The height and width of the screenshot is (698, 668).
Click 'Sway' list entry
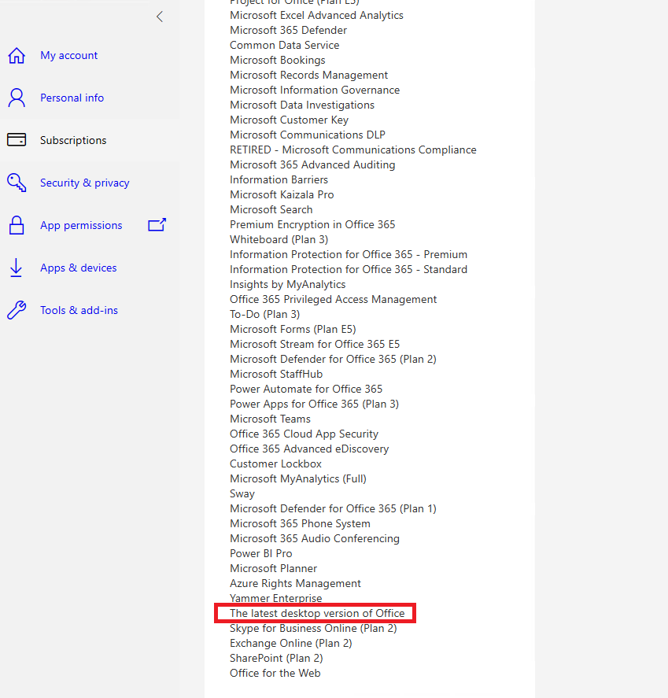pyautogui.click(x=242, y=493)
